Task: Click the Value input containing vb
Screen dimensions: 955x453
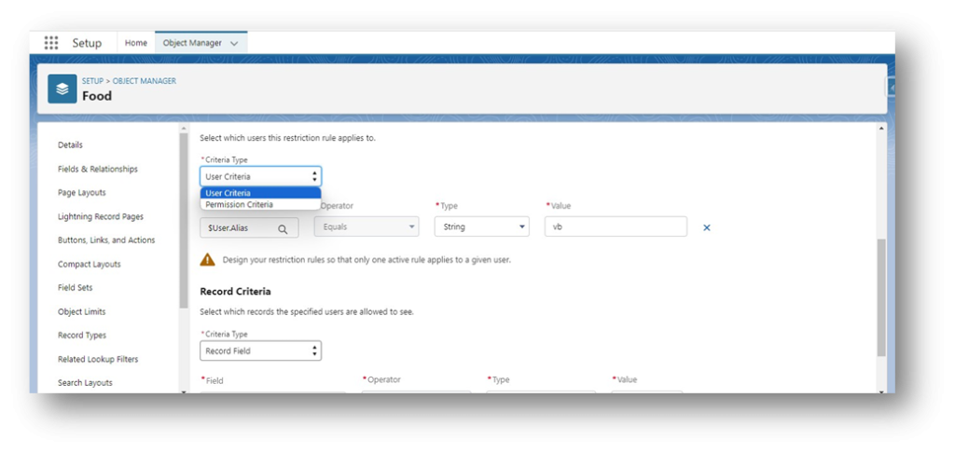Action: [x=616, y=226]
